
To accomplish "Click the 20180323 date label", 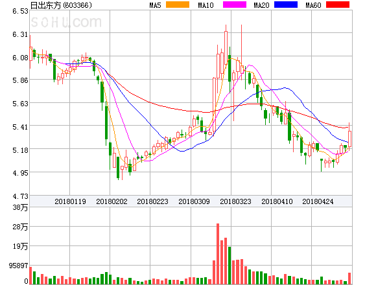I will (x=235, y=201).
